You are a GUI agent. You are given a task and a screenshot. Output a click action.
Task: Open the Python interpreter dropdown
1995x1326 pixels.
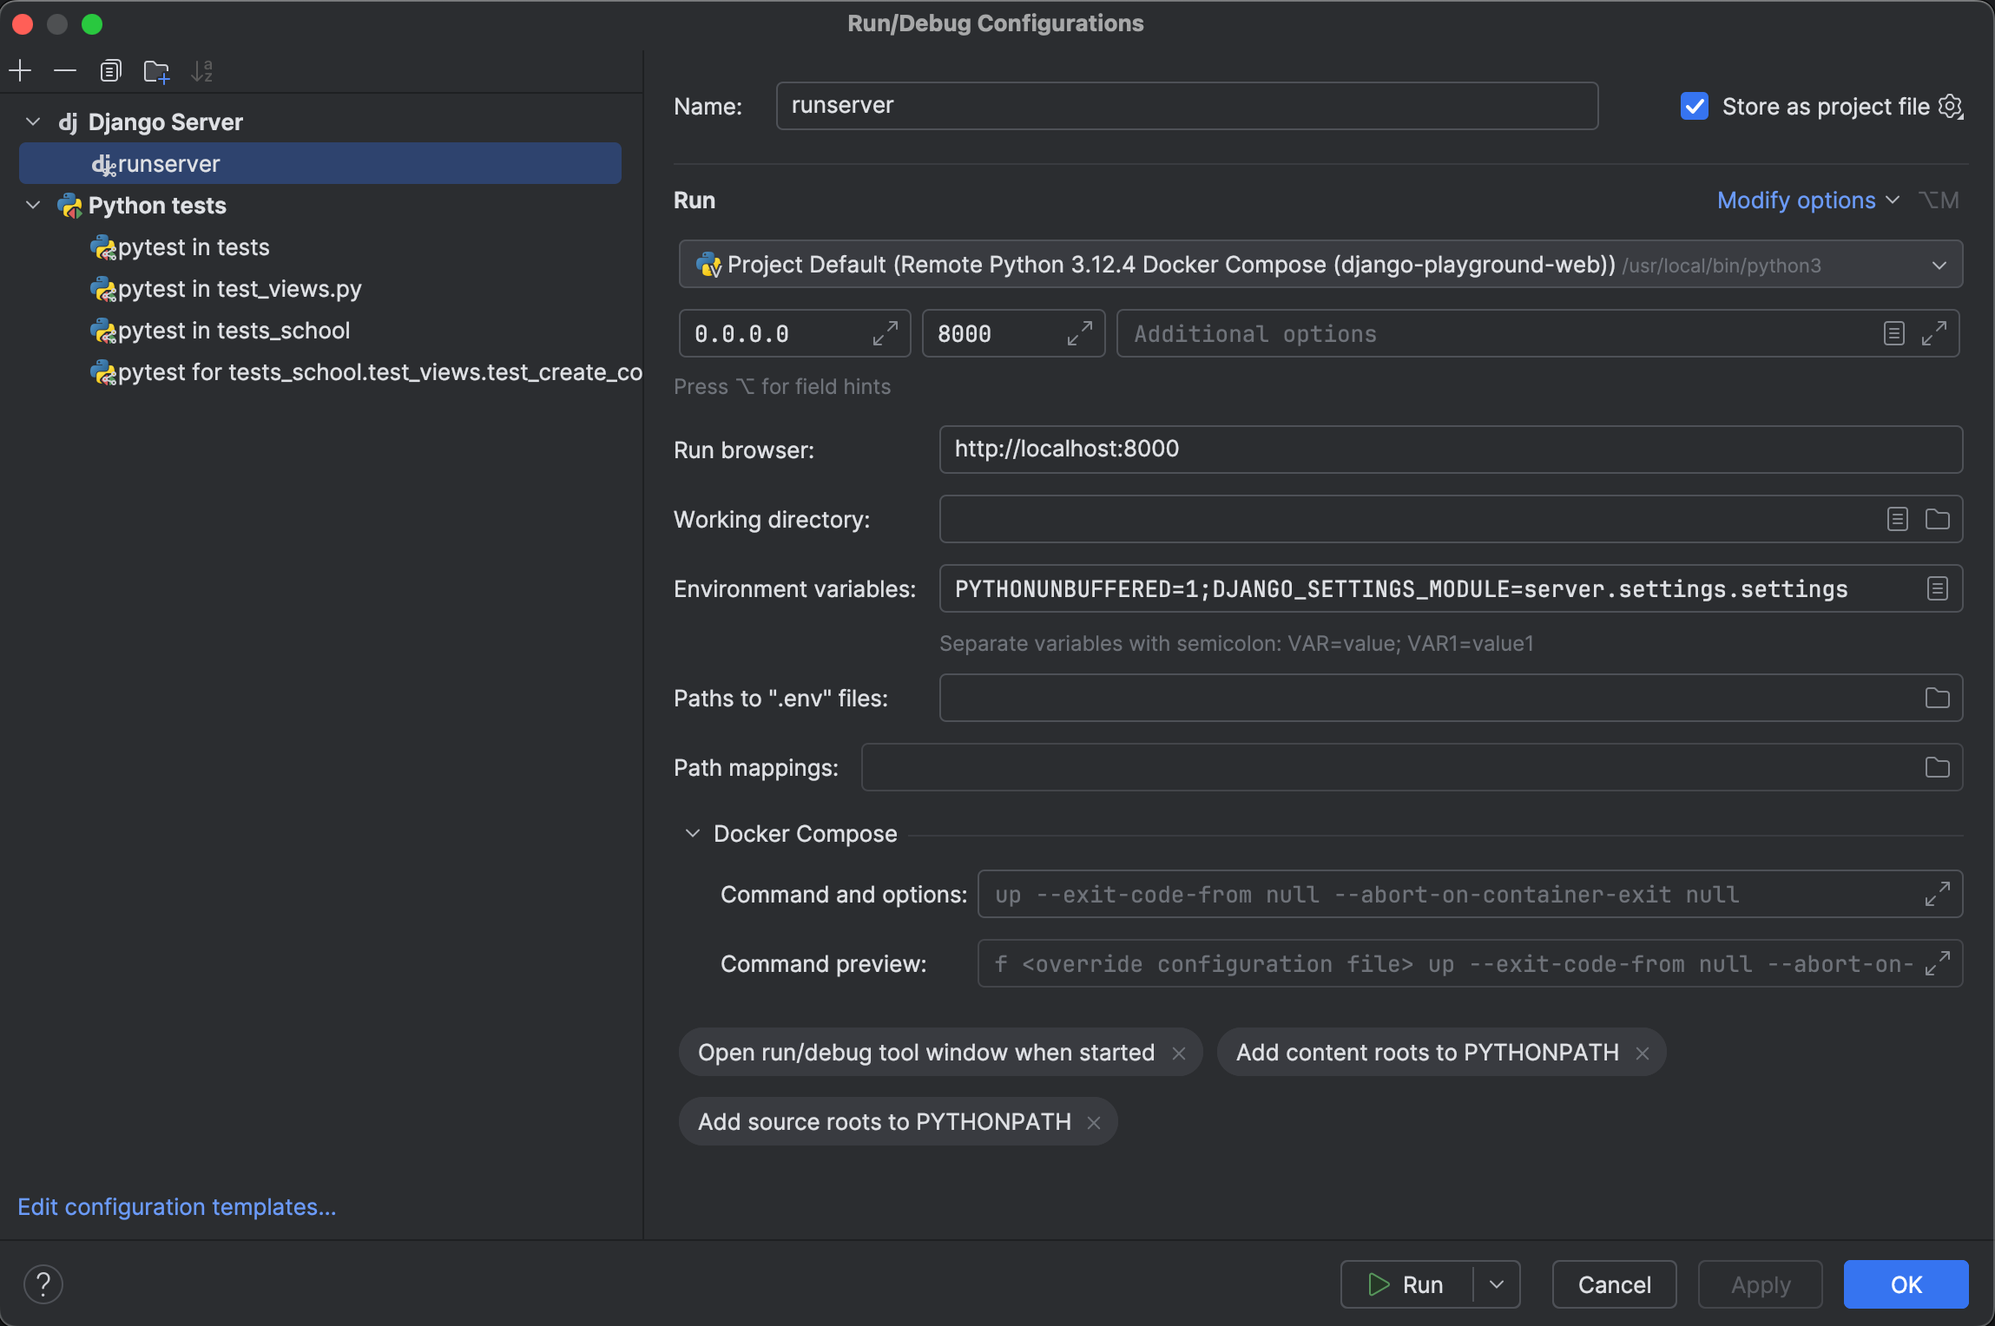pyautogui.click(x=1939, y=266)
